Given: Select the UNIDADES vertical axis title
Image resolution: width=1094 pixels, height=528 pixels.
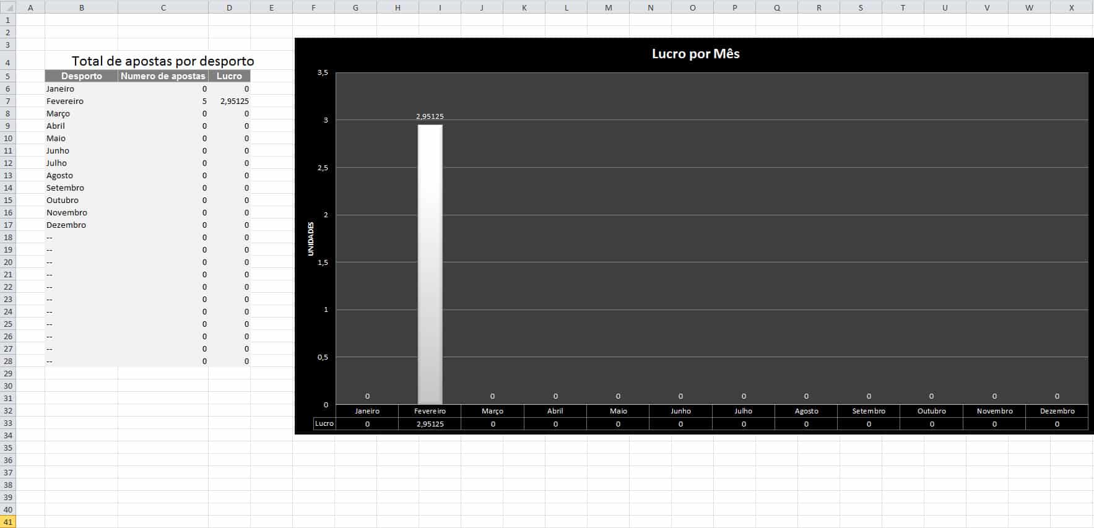Looking at the screenshot, I should pyautogui.click(x=311, y=239).
